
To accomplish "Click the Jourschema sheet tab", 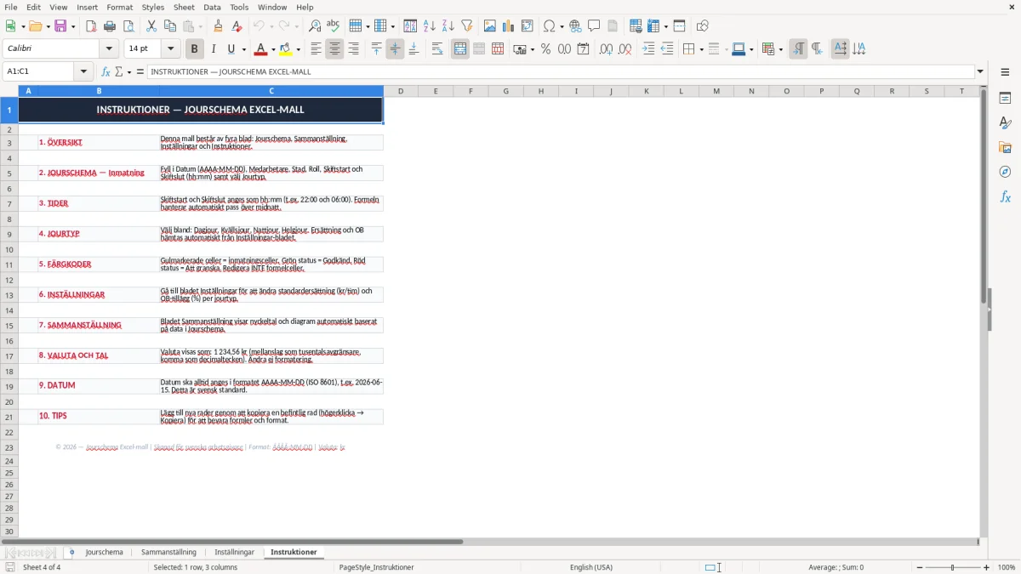I will [104, 552].
